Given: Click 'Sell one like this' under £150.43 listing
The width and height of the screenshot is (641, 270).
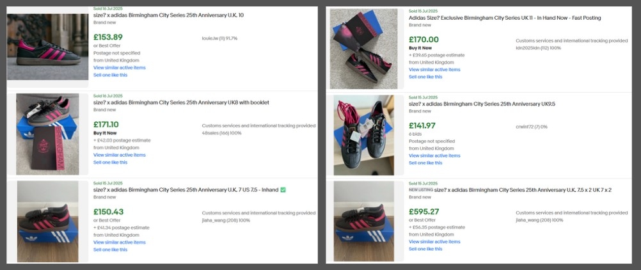Looking at the screenshot, I should (110, 250).
